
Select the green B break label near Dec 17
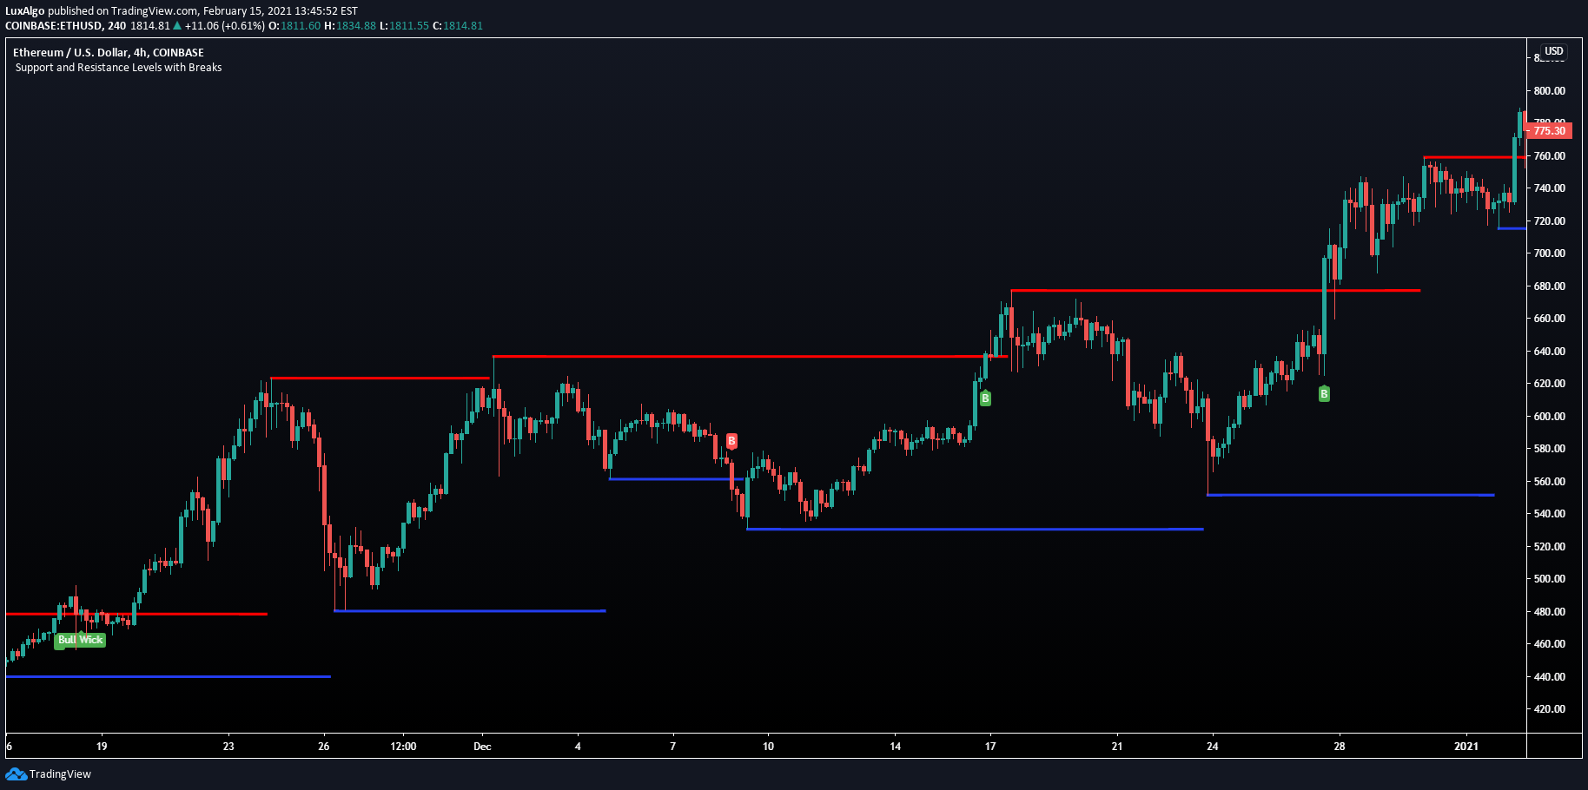pyautogui.click(x=986, y=398)
